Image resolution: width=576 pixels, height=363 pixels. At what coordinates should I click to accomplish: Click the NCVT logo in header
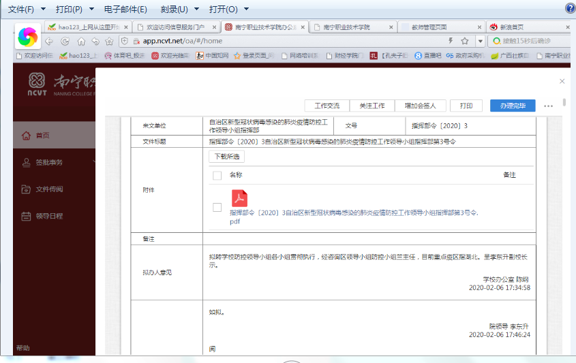37,84
